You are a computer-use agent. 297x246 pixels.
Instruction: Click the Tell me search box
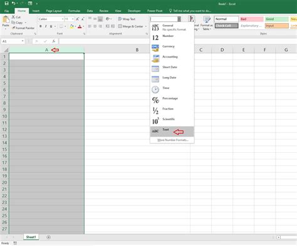190,11
